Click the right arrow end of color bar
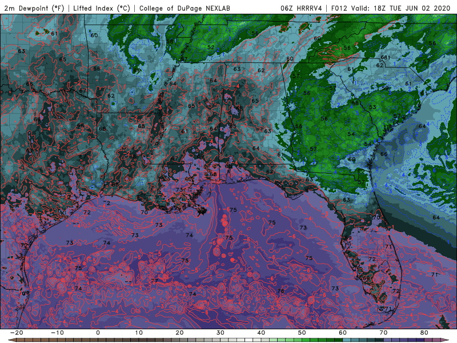 point(446,340)
